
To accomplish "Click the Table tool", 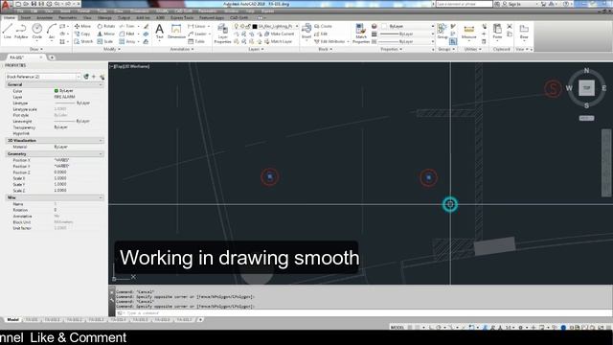I will tap(196, 41).
